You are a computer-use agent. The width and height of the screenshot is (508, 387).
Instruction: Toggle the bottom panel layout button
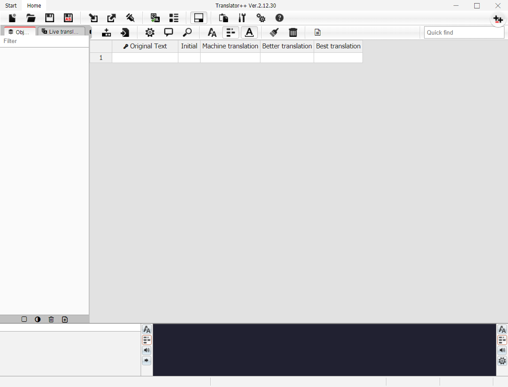[199, 18]
